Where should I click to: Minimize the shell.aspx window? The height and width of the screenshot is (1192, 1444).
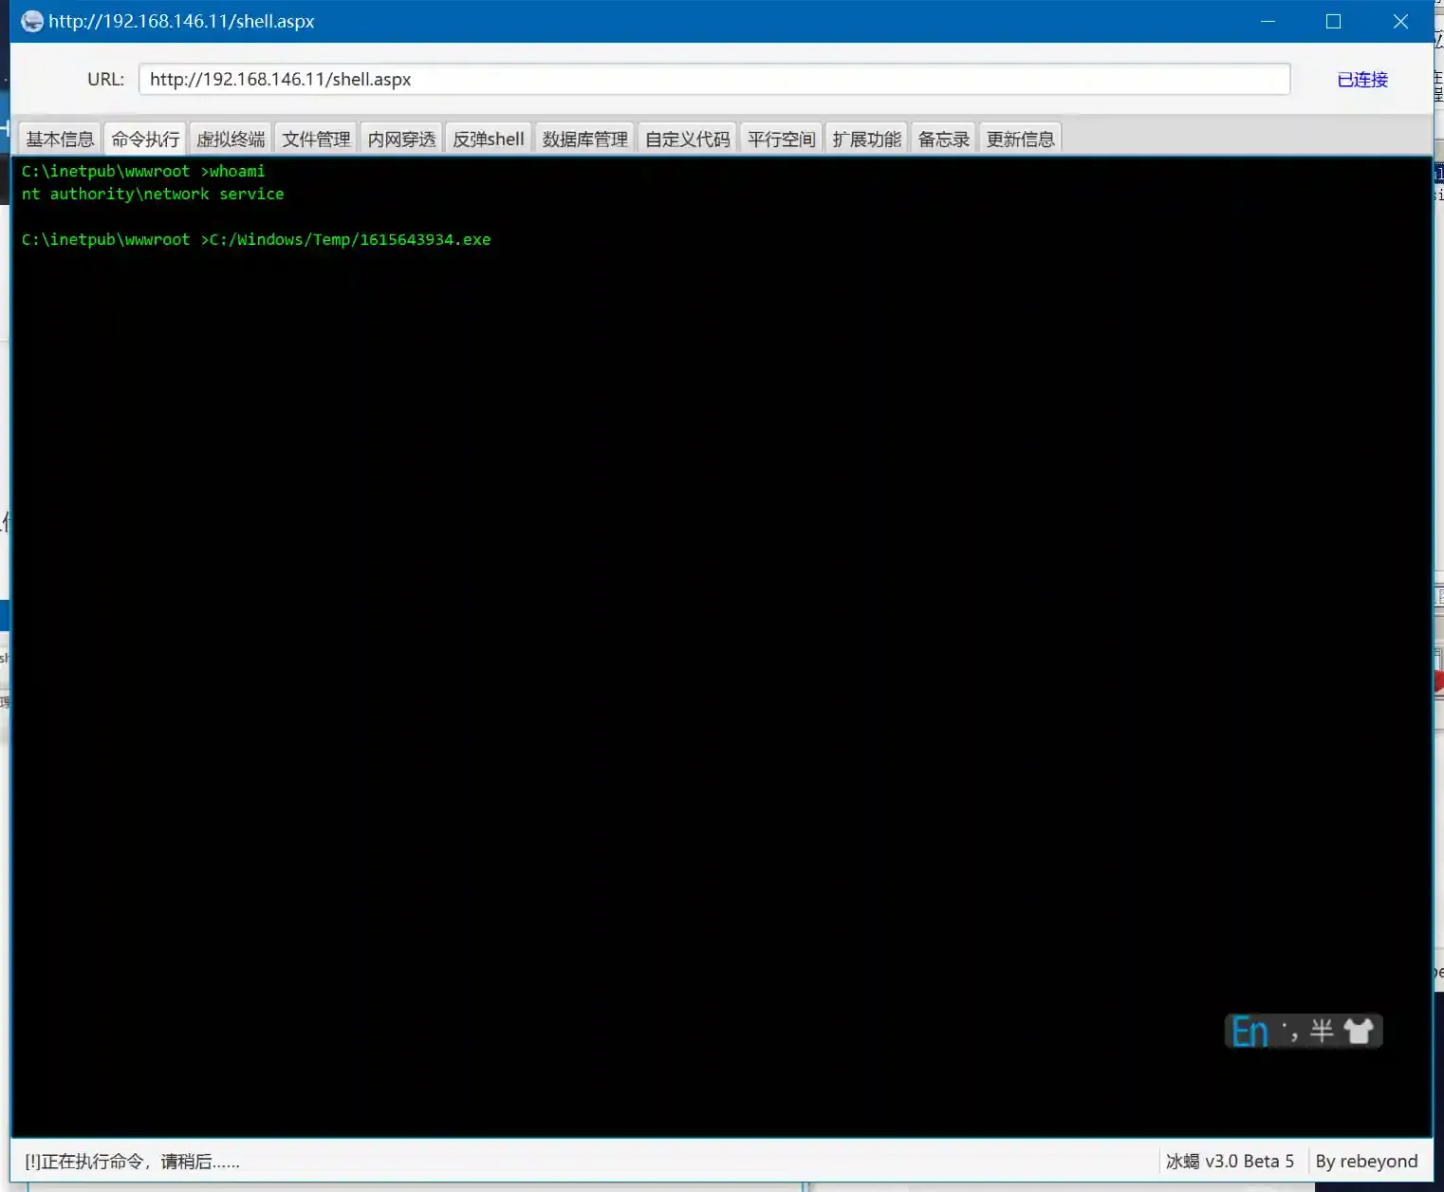point(1268,21)
